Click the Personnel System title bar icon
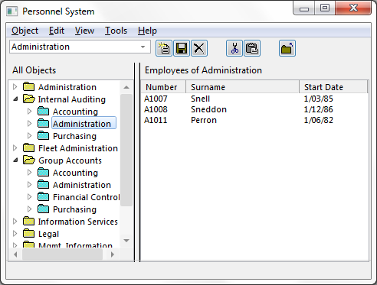Screen dimensions: 377x285 click(12, 11)
